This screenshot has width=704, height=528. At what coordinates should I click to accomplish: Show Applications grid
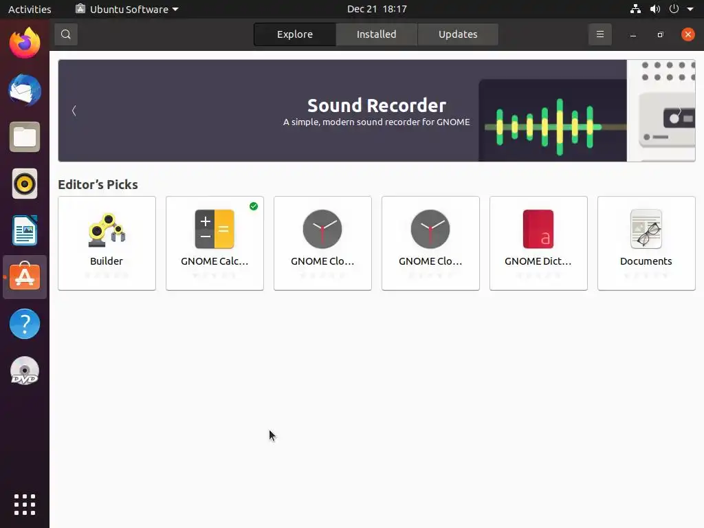[25, 505]
